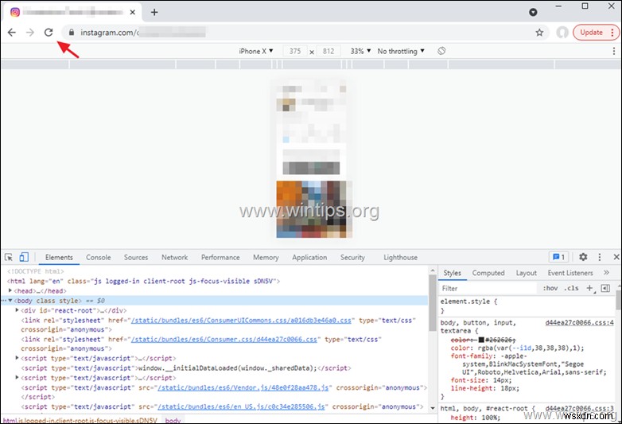
Task: Open d44ea27c0066.css:4 source link
Action: click(x=579, y=323)
